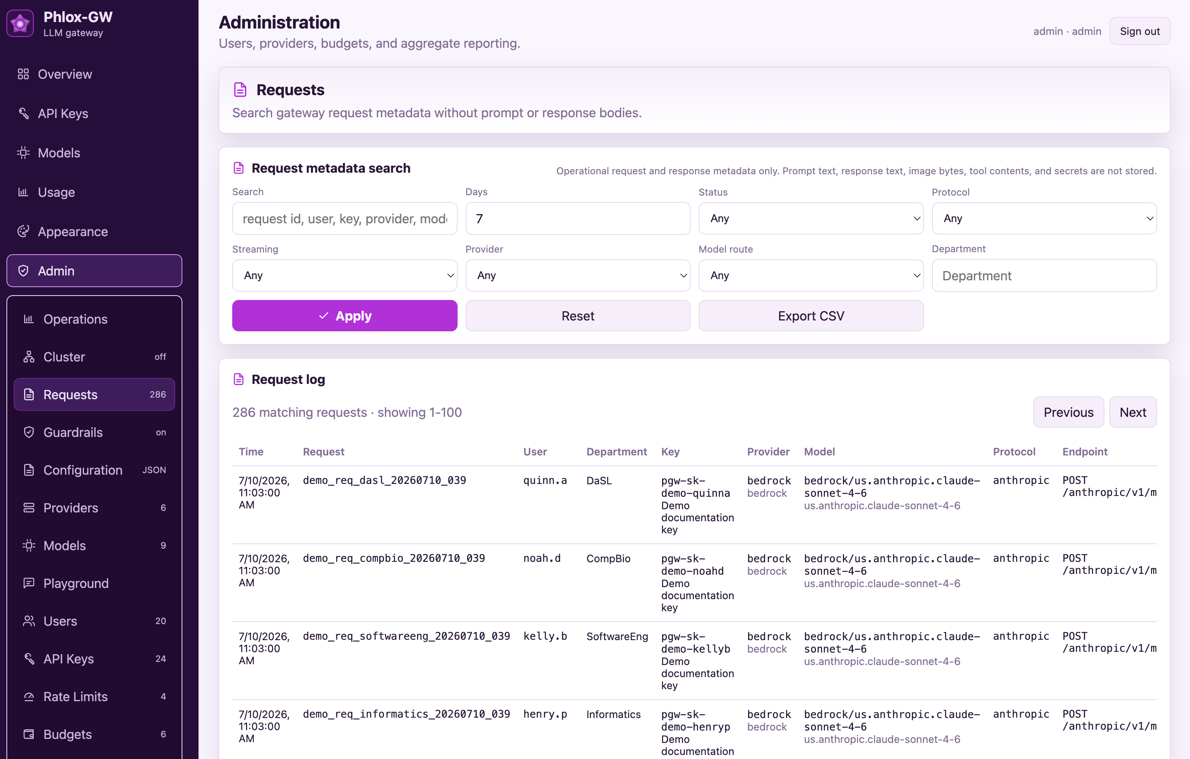This screenshot has height=759, width=1190.
Task: Click request demo_req_dasl_20260710_039
Action: [x=384, y=480]
